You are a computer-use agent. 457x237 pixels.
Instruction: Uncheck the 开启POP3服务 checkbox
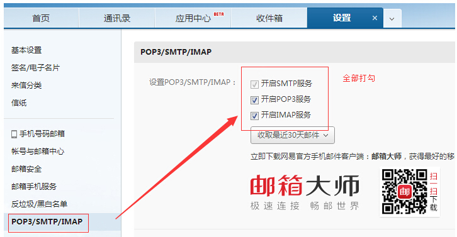tap(254, 100)
